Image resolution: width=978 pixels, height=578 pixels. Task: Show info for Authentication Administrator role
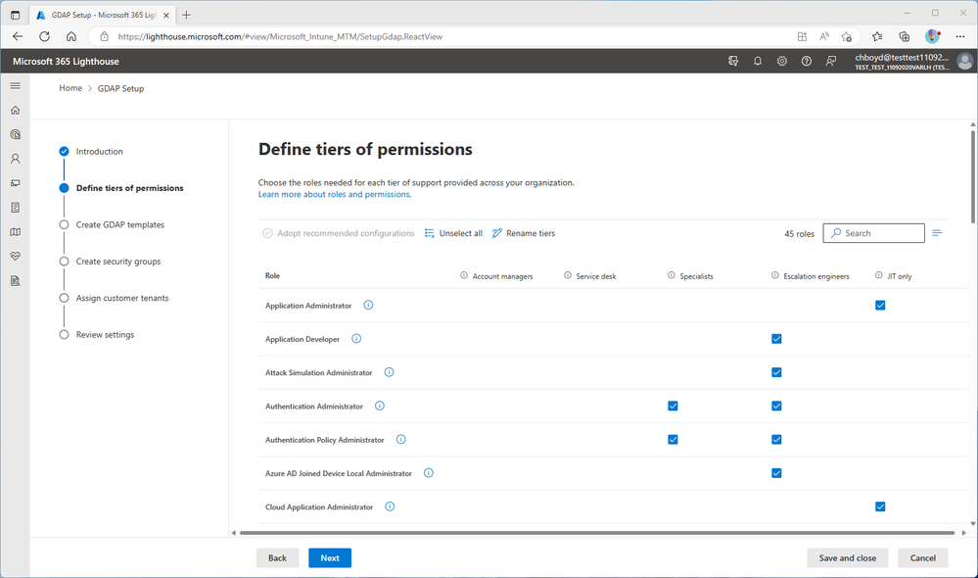[379, 406]
